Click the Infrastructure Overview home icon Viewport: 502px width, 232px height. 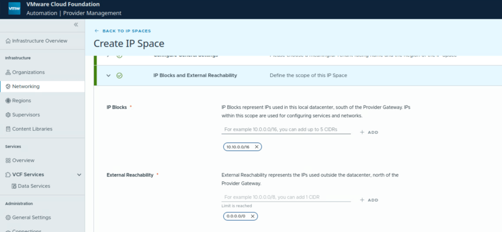pyautogui.click(x=8, y=41)
